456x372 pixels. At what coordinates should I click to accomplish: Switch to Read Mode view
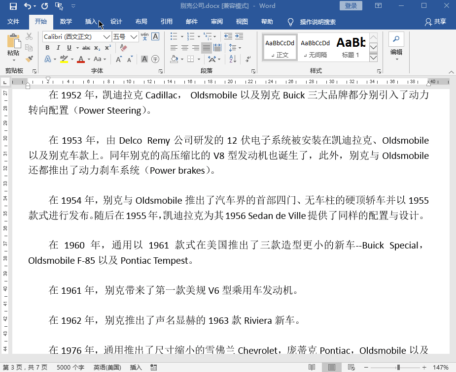[x=312, y=367]
